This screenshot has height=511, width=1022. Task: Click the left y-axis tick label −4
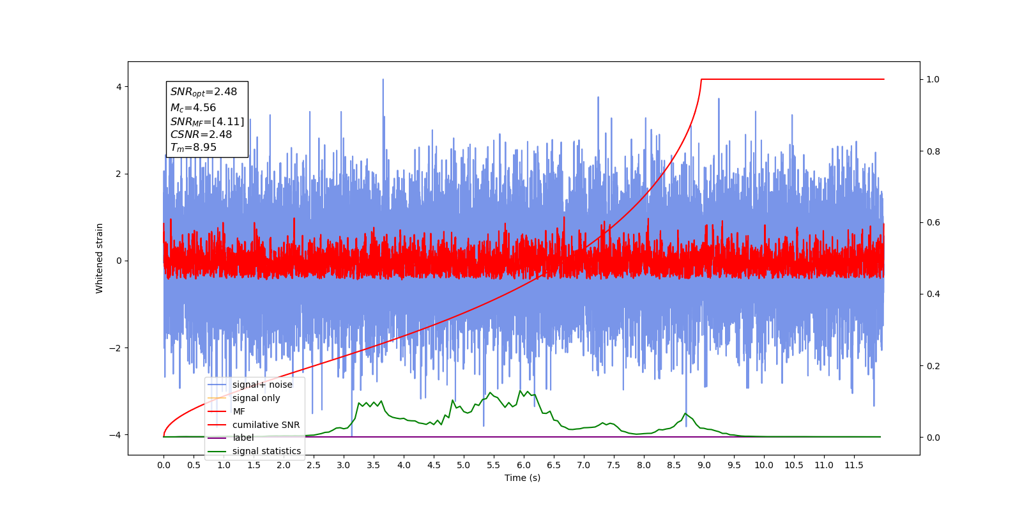tap(114, 435)
